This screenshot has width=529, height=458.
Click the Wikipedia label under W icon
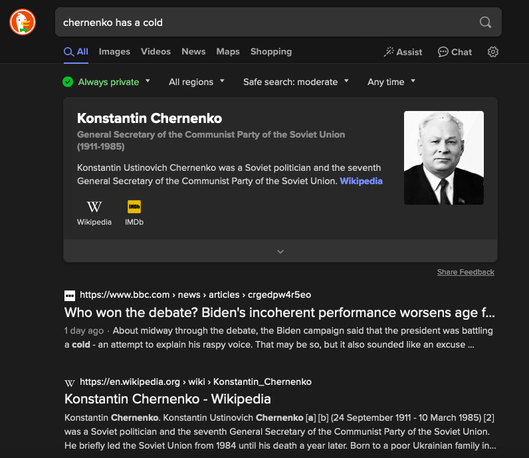tap(94, 222)
